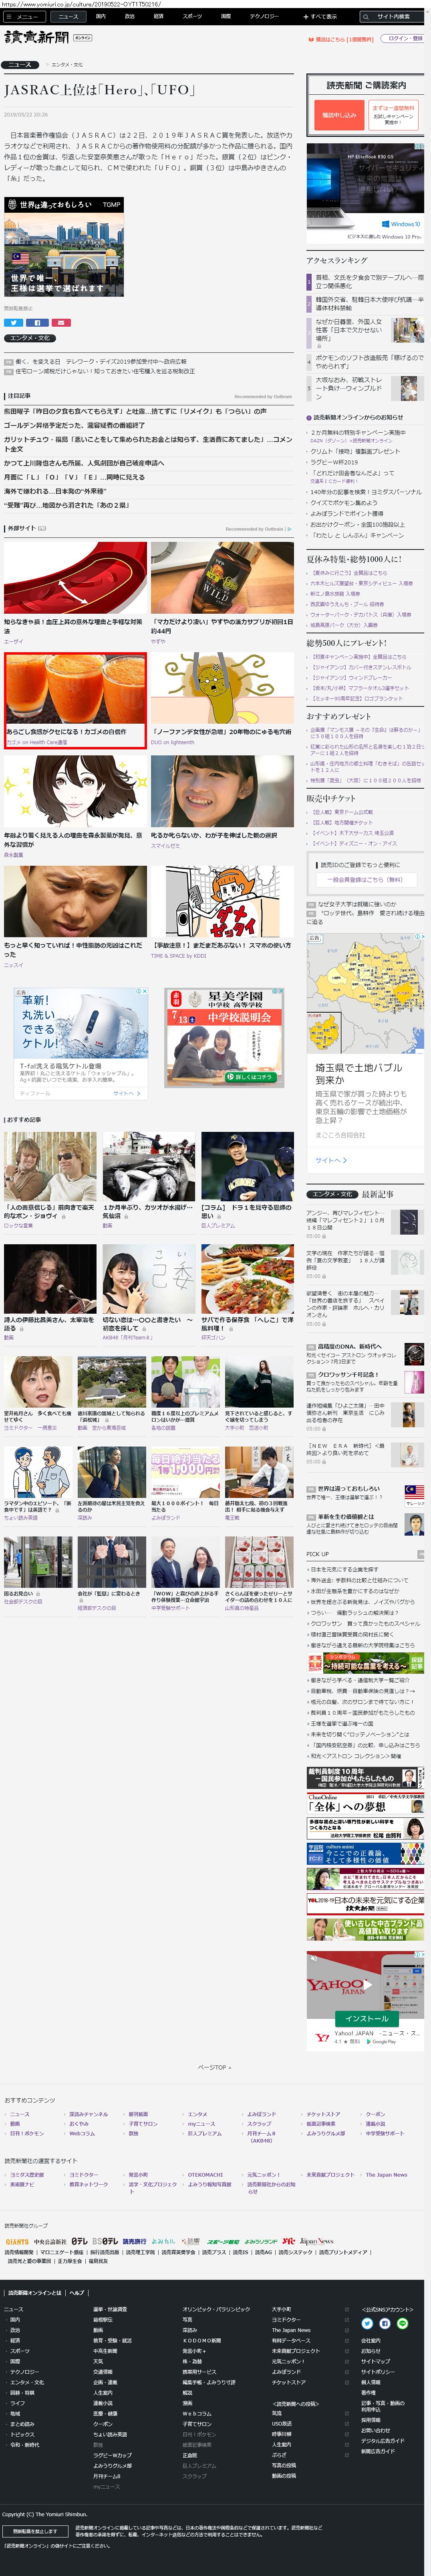This screenshot has width=431, height=2576.
Task: Open the テクノロジー navigation item
Action: click(264, 16)
